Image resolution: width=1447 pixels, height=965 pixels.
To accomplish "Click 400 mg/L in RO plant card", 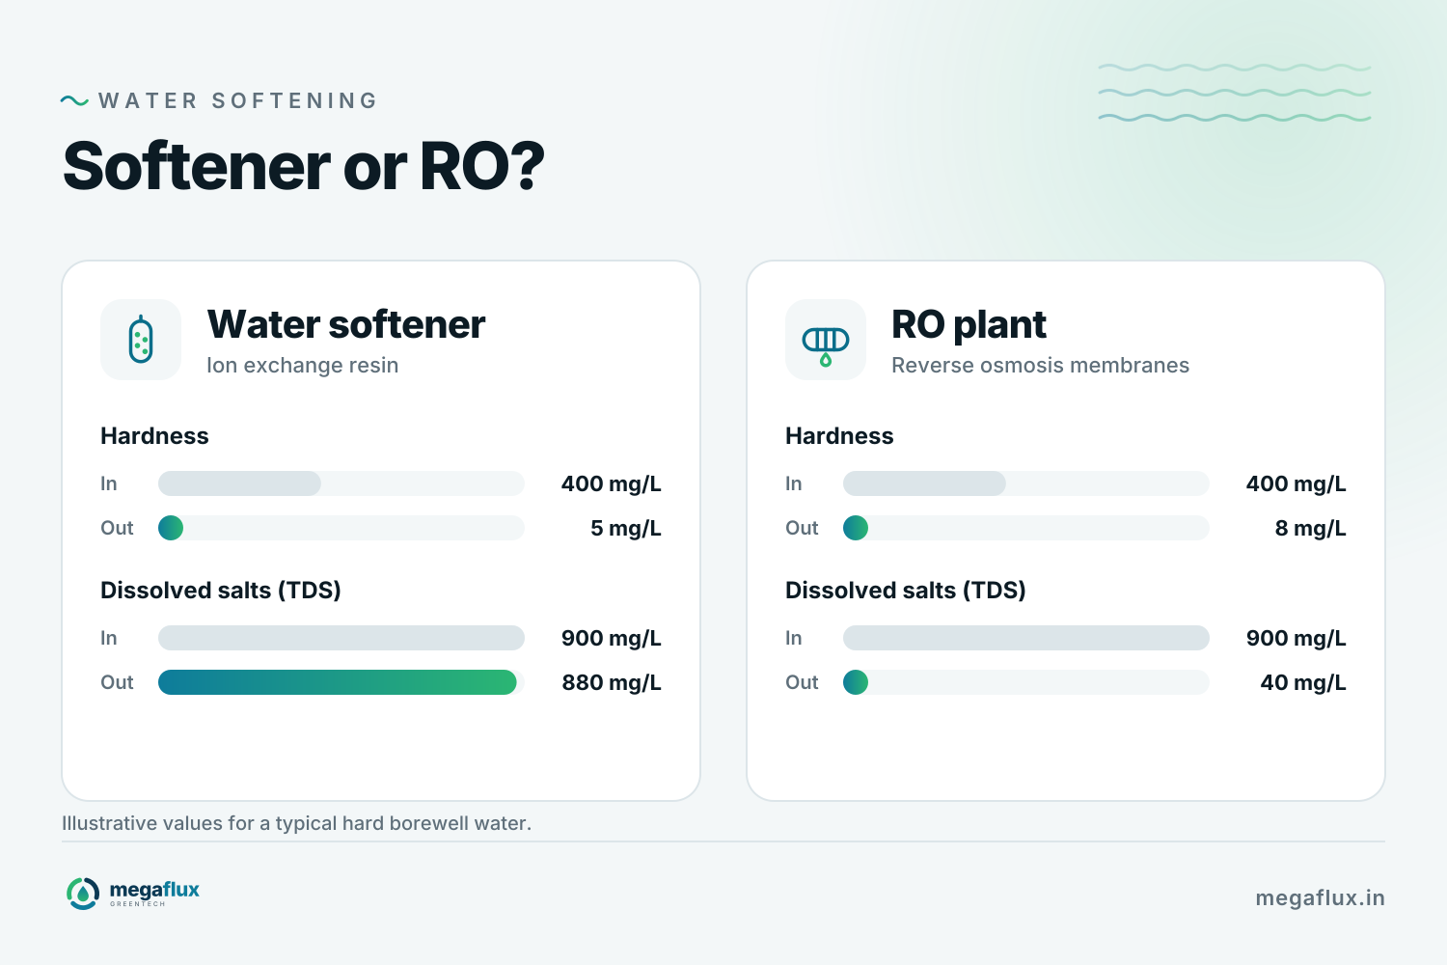I will point(1297,483).
